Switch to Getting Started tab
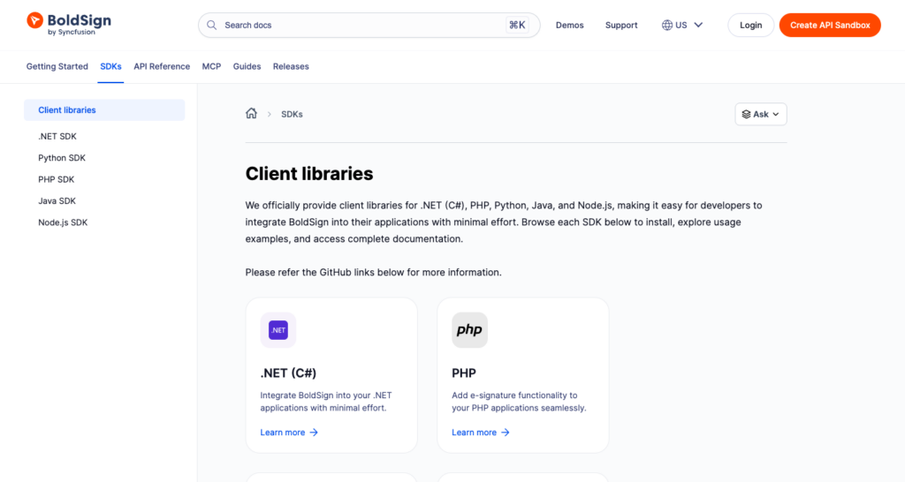The height and width of the screenshot is (482, 905). [57, 66]
